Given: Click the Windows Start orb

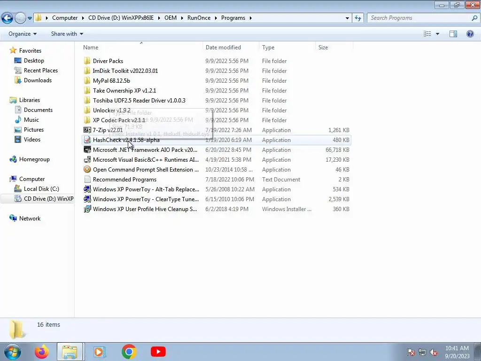Looking at the screenshot, I should pyautogui.click(x=12, y=352).
